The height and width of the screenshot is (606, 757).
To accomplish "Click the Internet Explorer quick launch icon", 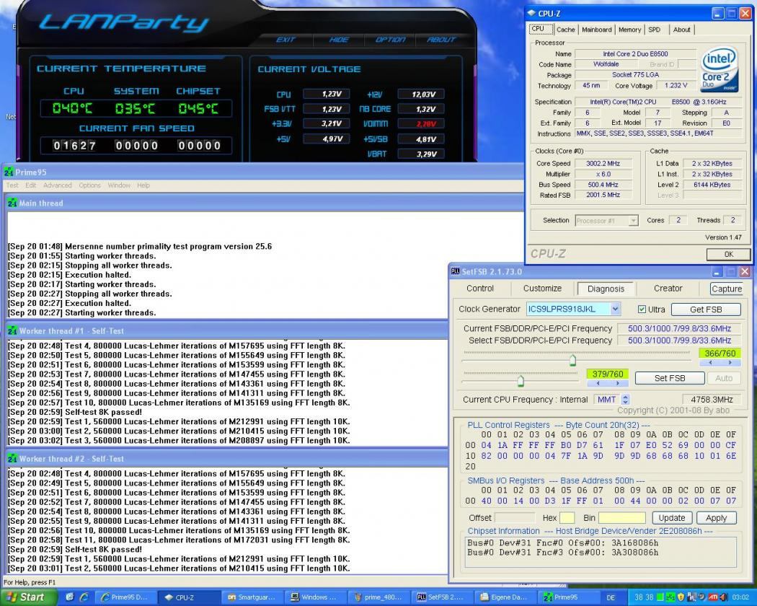I will click(x=84, y=597).
